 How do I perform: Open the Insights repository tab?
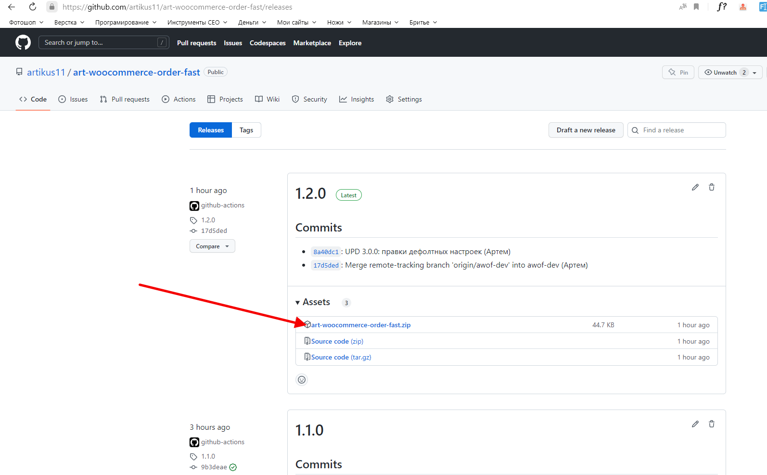357,99
